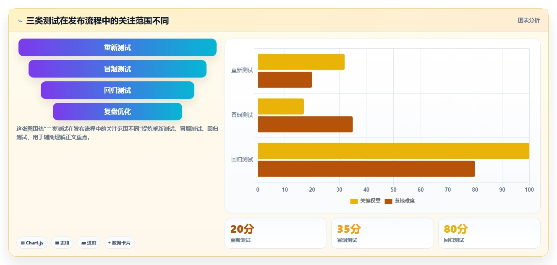
Task: Click the x-axis tick label 50
Action: click(393, 190)
